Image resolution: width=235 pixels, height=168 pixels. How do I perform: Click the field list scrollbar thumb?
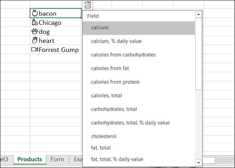198,54
